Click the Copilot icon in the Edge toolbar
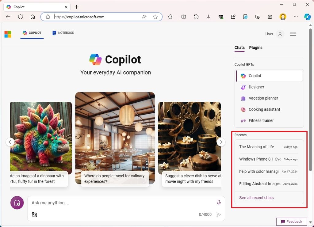Screen dimensions: 314x227 [x=308, y=17]
